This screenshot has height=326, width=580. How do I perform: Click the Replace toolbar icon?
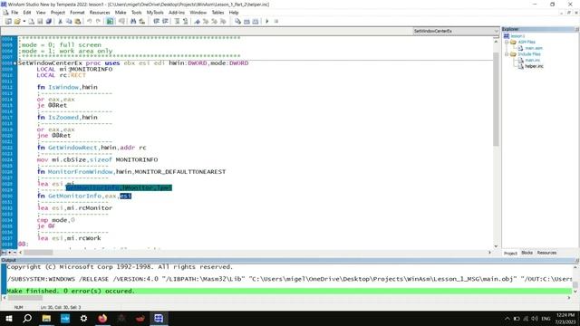coord(142,22)
